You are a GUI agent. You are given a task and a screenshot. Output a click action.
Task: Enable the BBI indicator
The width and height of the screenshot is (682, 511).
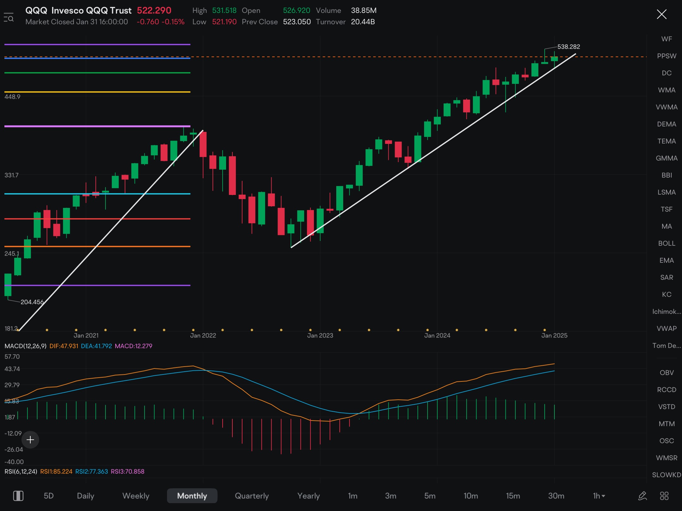coord(667,175)
